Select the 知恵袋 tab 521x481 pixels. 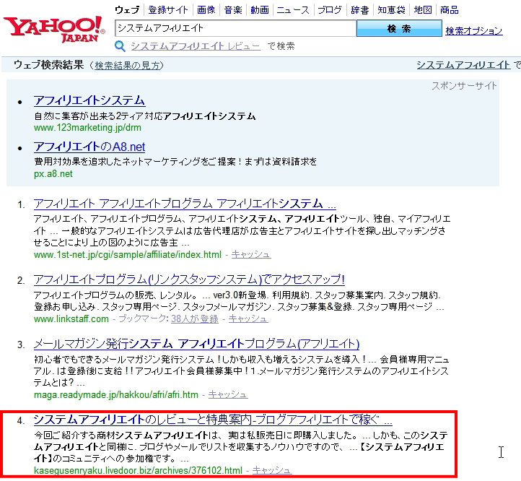click(x=391, y=10)
